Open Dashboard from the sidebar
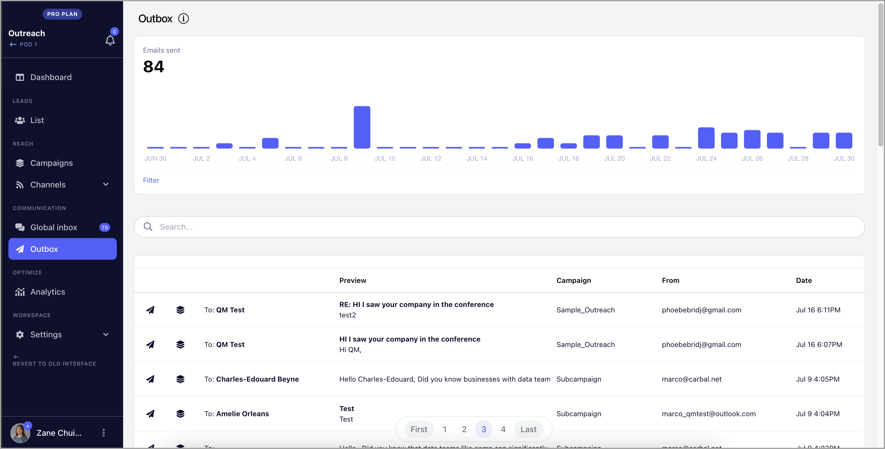The image size is (885, 449). pos(63,77)
